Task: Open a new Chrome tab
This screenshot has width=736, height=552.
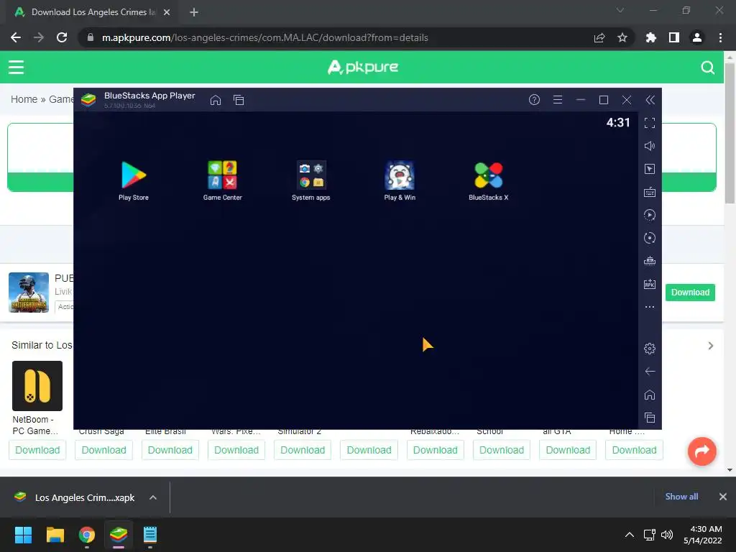Action: click(194, 12)
